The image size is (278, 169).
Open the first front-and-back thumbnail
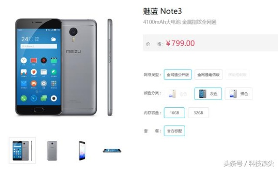tap(22, 150)
